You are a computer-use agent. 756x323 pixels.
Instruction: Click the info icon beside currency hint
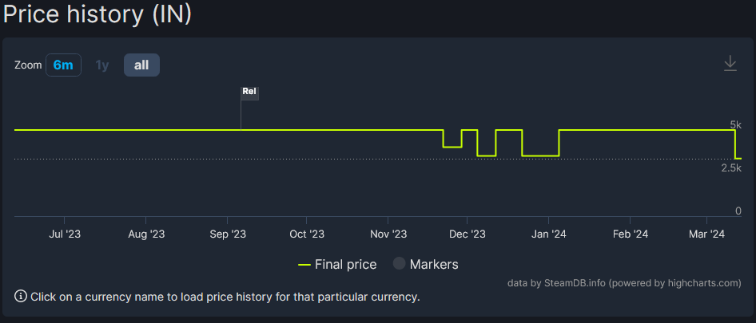(x=21, y=297)
